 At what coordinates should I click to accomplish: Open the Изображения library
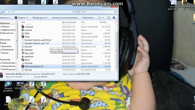tap(7, 50)
